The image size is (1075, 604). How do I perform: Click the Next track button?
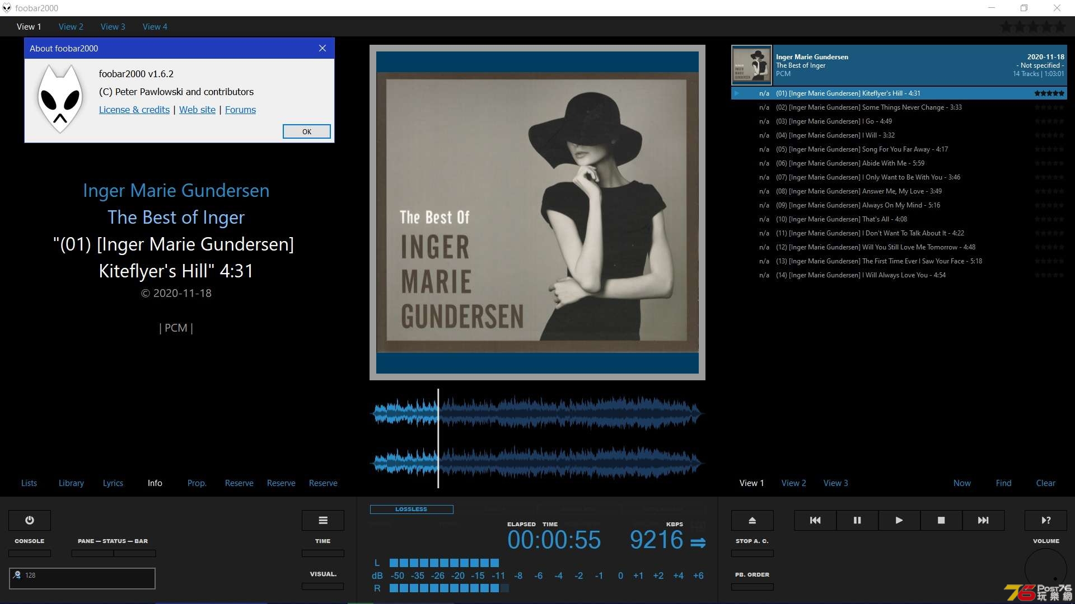[983, 520]
